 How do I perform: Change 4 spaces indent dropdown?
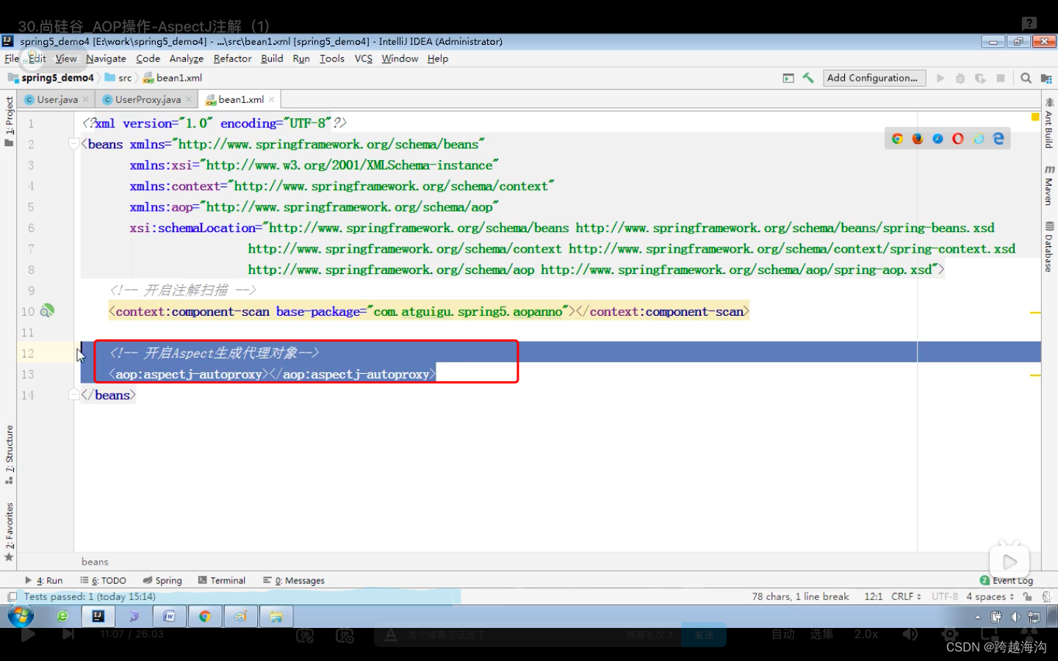tap(990, 597)
